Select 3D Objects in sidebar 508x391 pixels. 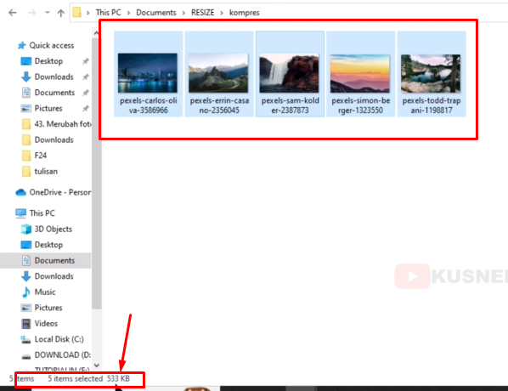[x=47, y=229]
